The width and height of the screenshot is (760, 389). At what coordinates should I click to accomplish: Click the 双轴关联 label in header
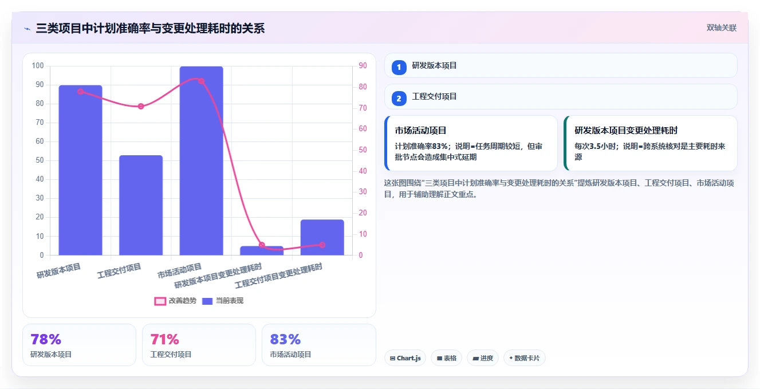tap(721, 27)
